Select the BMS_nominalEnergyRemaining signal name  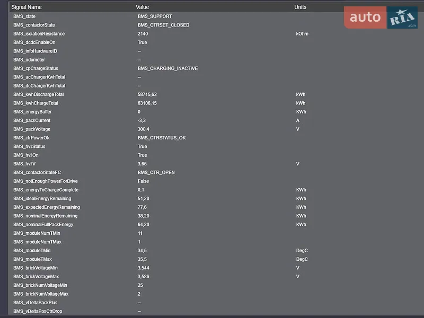(x=45, y=216)
